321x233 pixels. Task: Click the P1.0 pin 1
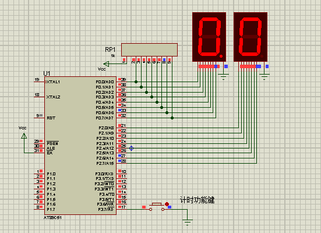point(39,172)
